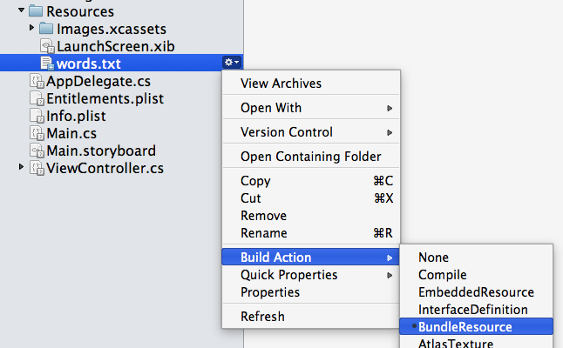This screenshot has height=348, width=563.
Task: Click Refresh in the context menu
Action: [x=311, y=317]
